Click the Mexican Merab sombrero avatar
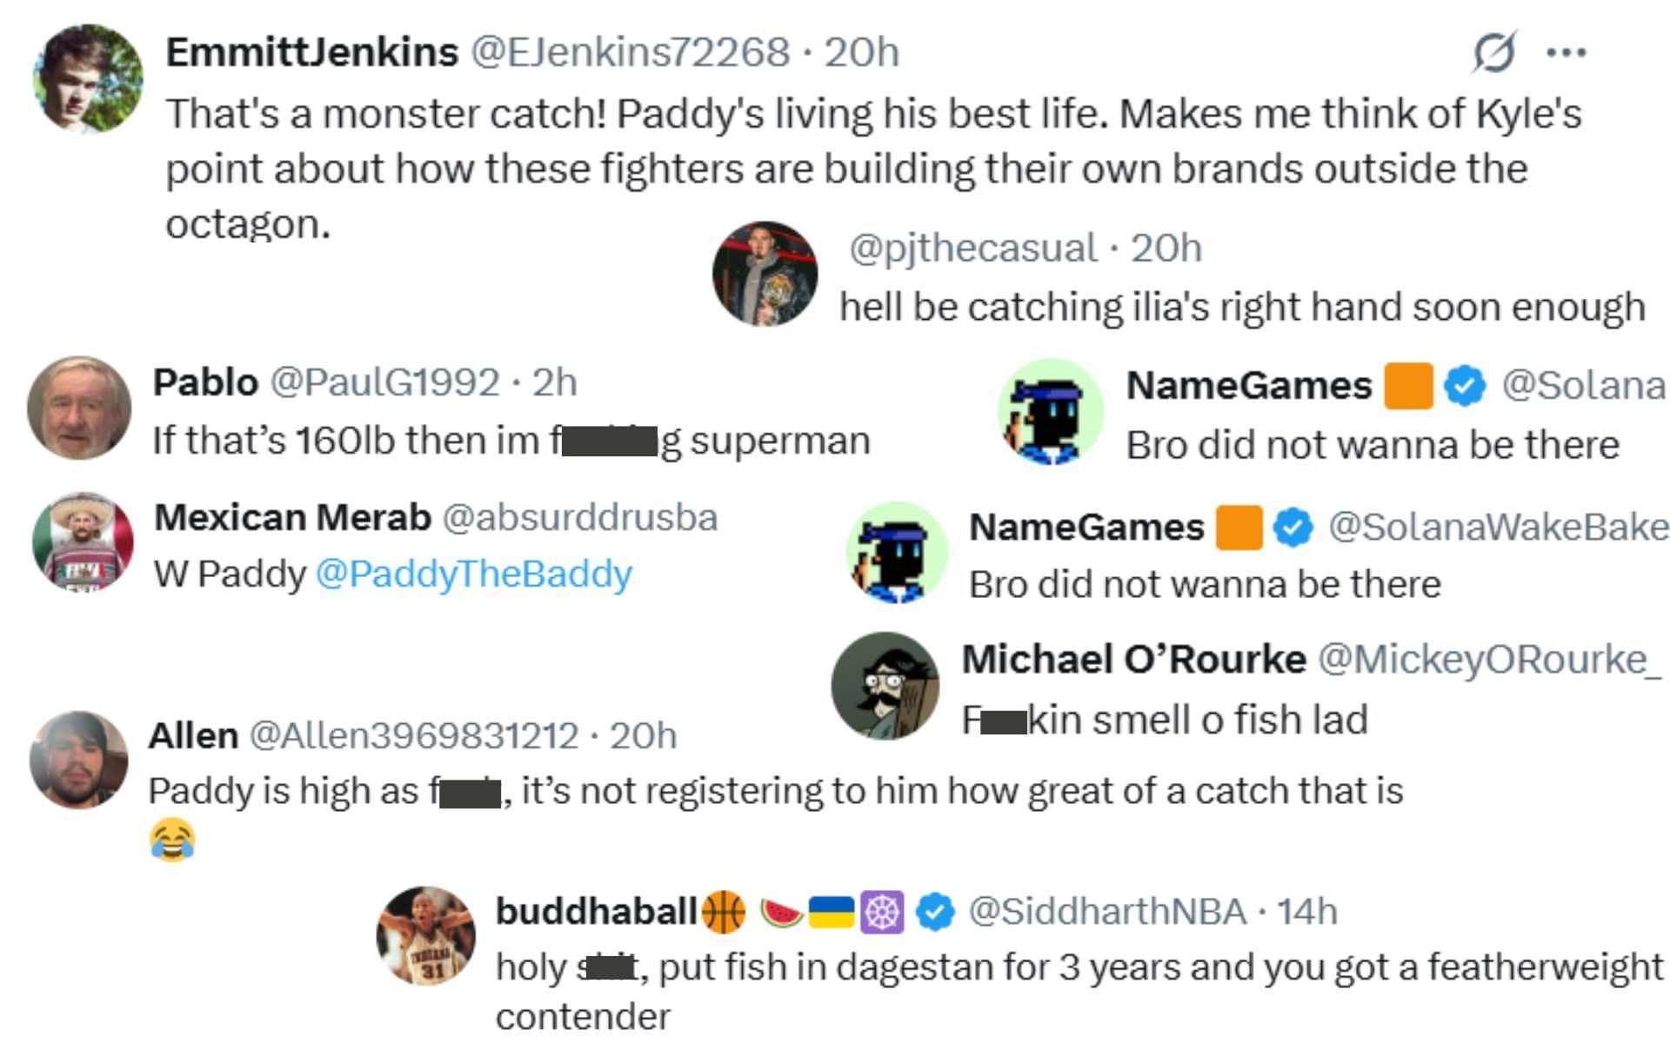Screen dimensions: 1670x1043 pyautogui.click(x=83, y=542)
